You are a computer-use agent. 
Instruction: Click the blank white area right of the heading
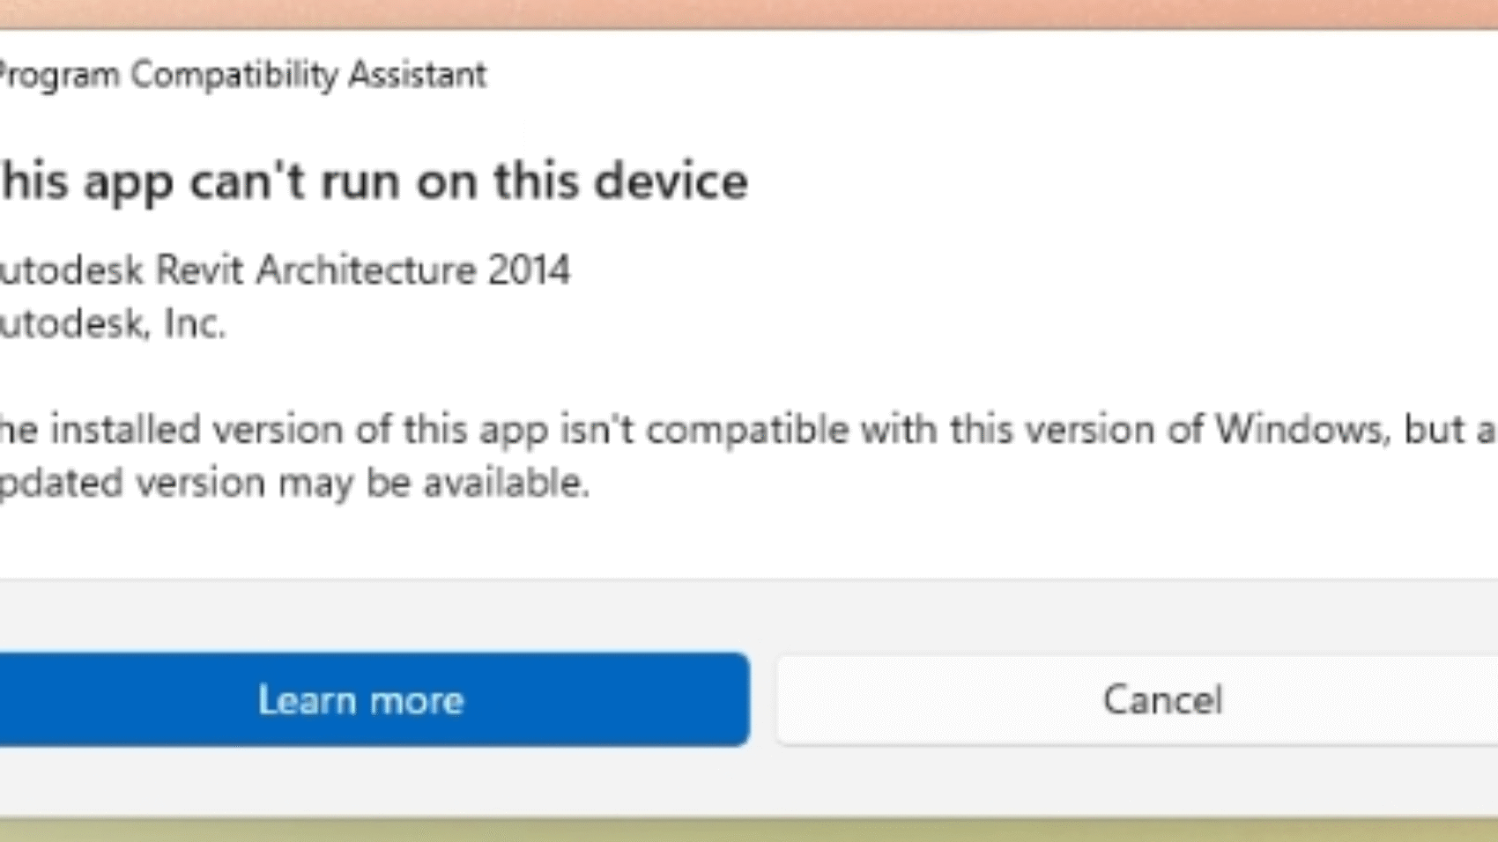point(1101,181)
